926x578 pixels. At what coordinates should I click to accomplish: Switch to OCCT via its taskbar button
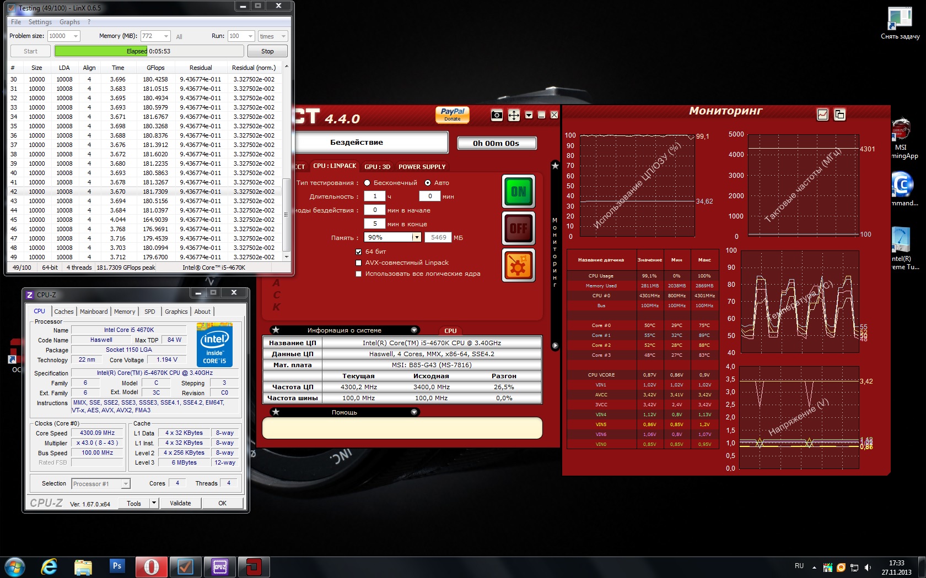[x=254, y=566]
